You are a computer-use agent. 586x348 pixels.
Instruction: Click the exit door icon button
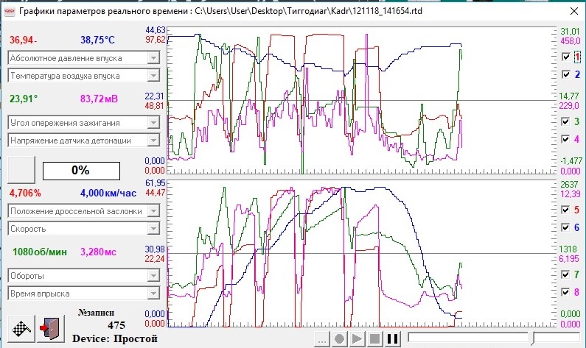click(51, 329)
